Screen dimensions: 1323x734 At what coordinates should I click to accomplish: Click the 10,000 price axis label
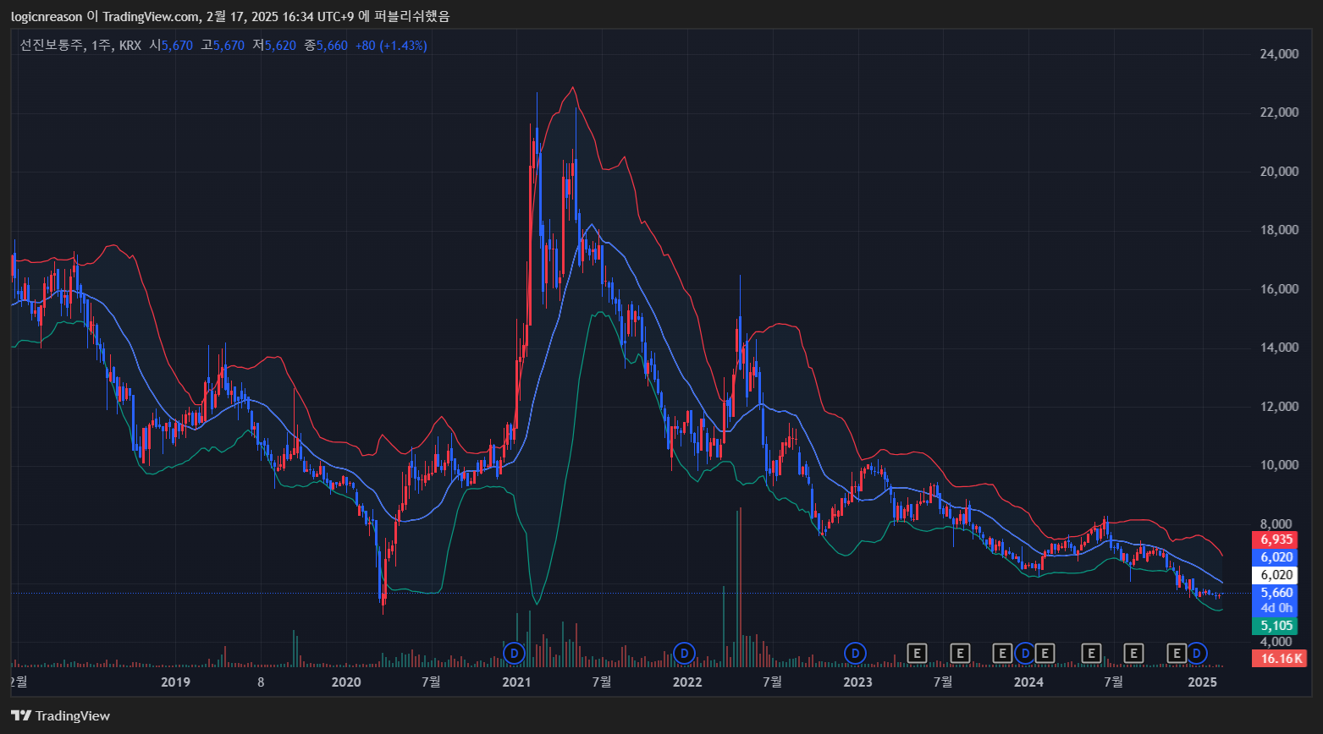1279,465
